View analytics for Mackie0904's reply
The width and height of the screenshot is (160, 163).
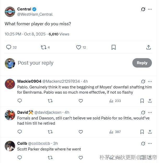(115, 101)
